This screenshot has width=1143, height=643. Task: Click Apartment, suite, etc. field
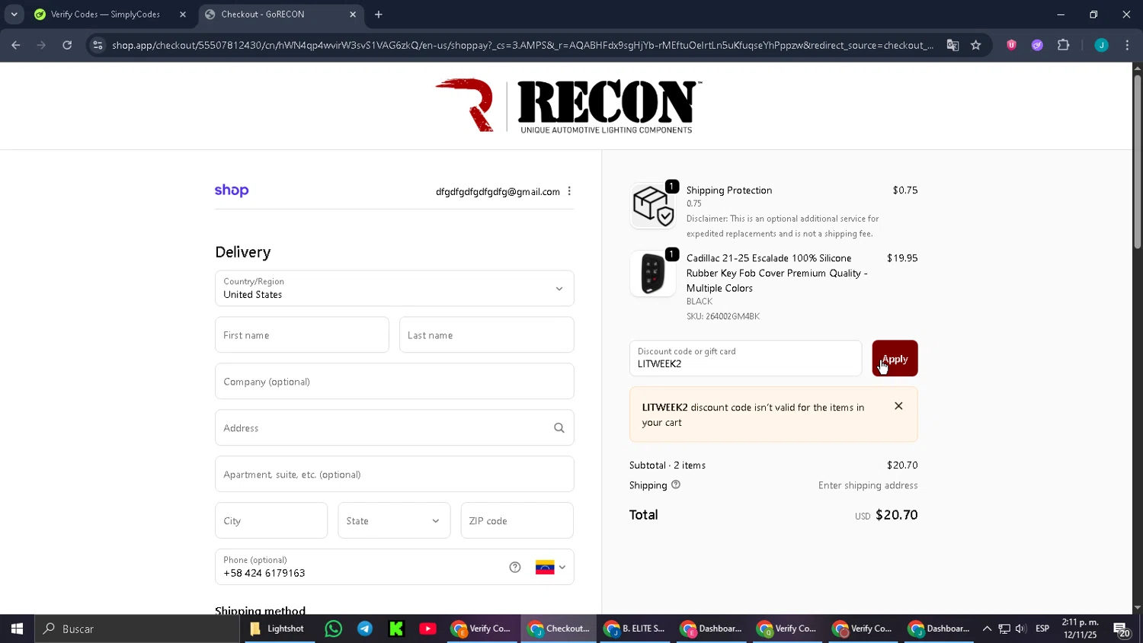[x=395, y=475]
